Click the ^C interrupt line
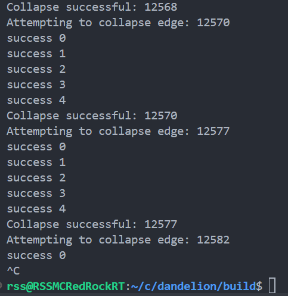 click(x=13, y=271)
